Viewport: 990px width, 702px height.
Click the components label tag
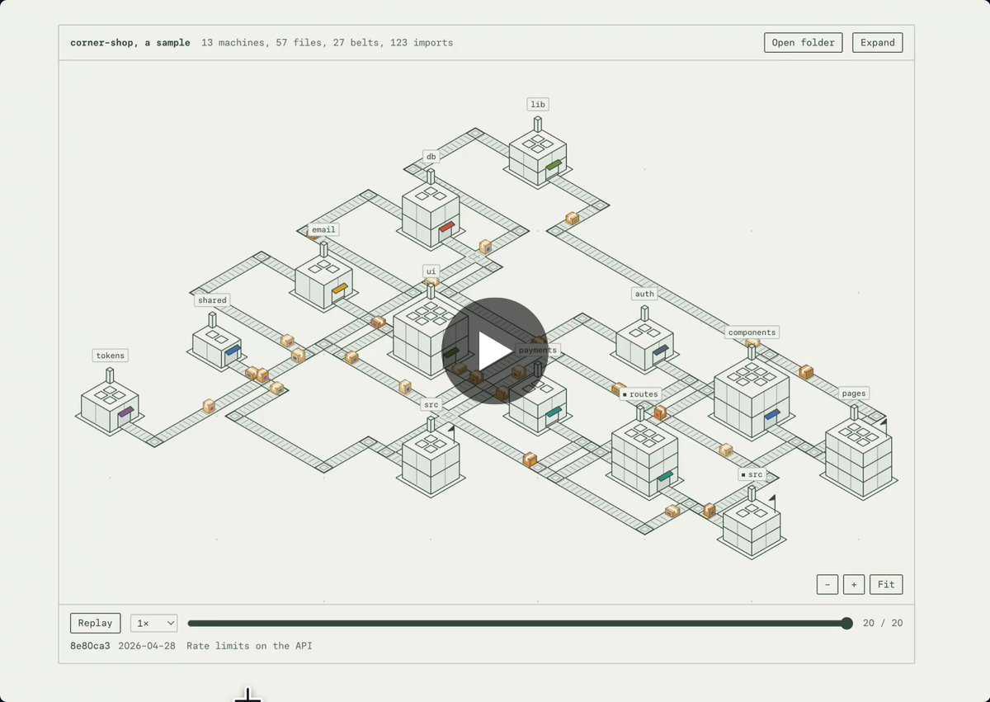point(752,332)
